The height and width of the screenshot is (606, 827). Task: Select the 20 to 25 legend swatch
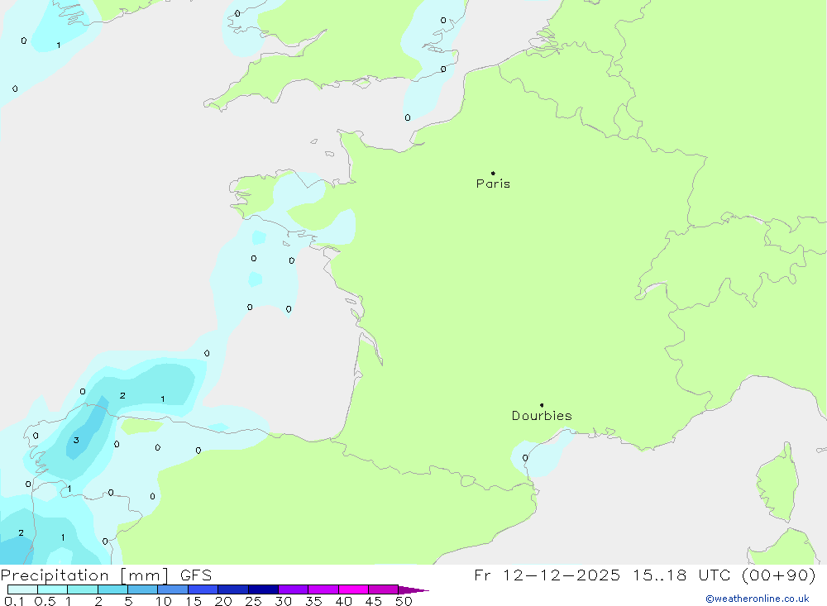click(x=233, y=589)
